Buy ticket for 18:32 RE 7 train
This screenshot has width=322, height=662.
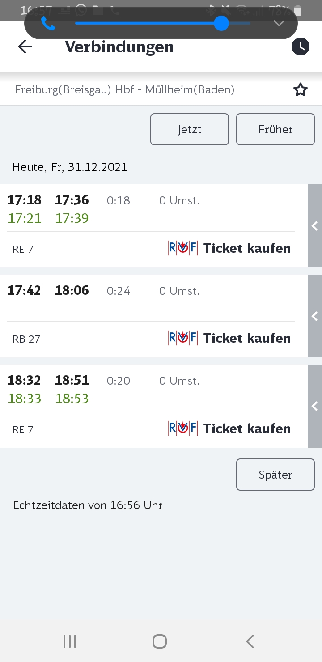[x=247, y=429]
